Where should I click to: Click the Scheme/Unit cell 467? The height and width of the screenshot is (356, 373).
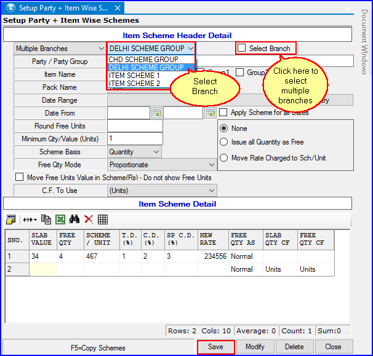[x=102, y=256]
